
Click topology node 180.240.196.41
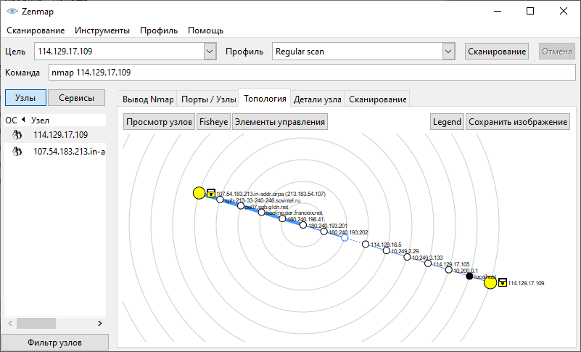(282, 219)
